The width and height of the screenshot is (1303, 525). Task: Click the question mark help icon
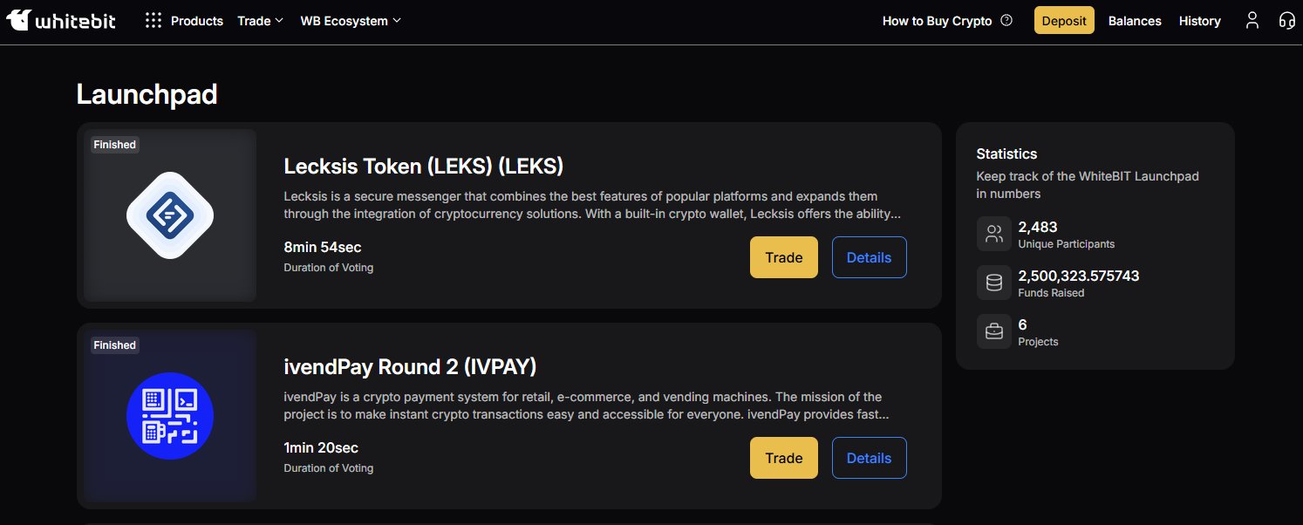tap(1006, 20)
